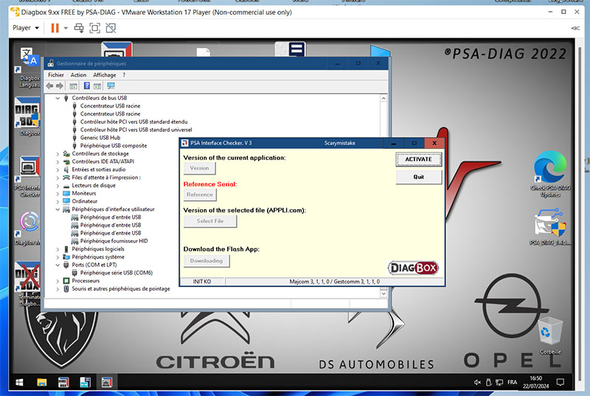The image size is (590, 396).
Task: Click the Quit button in PSA Interface Checker
Action: pyautogui.click(x=418, y=177)
